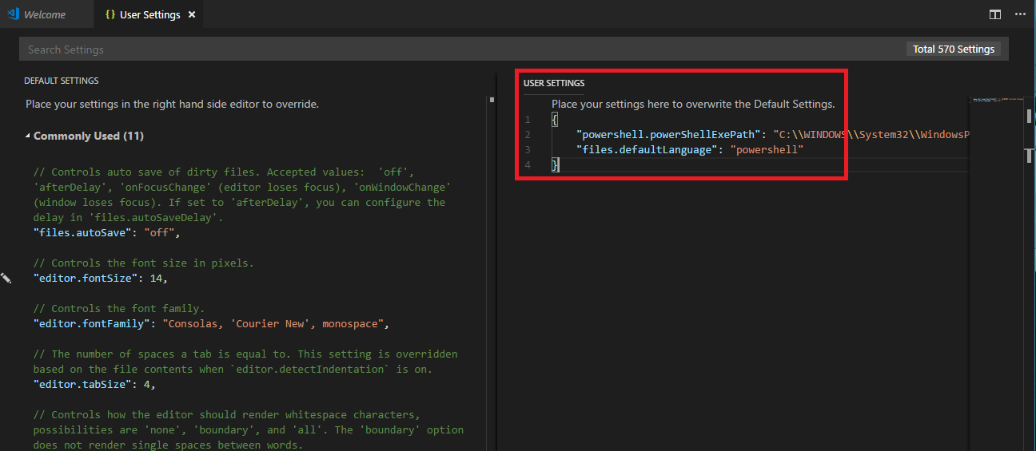This screenshot has width=1036, height=451.
Task: Click the DEFAULT SETTINGS header
Action: (x=62, y=81)
